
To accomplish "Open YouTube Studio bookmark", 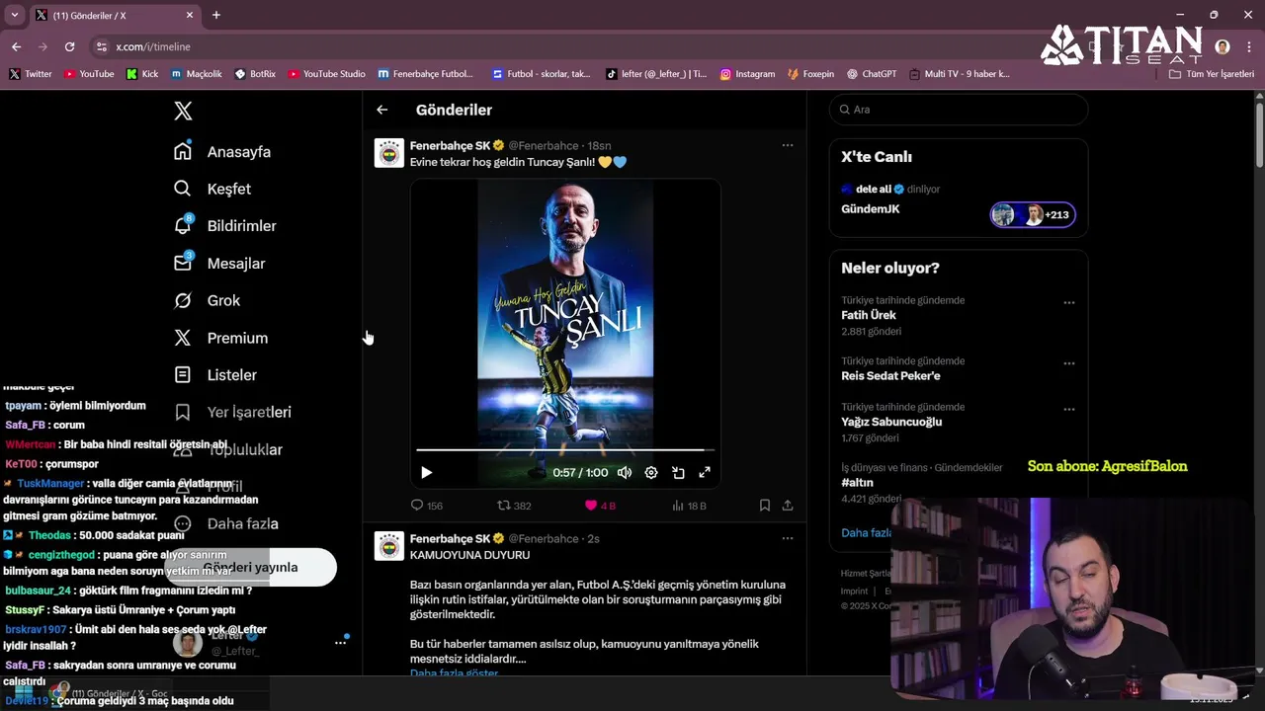I will pos(326,74).
